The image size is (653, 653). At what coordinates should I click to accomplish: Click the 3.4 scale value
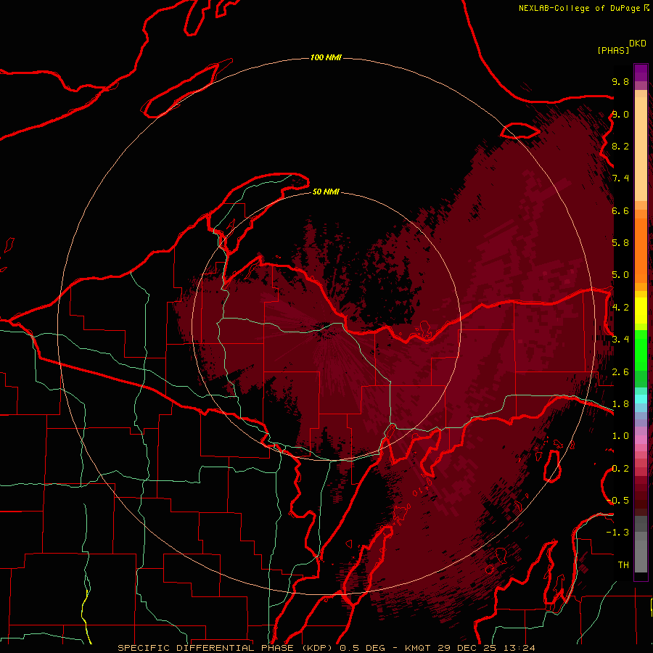click(x=620, y=340)
